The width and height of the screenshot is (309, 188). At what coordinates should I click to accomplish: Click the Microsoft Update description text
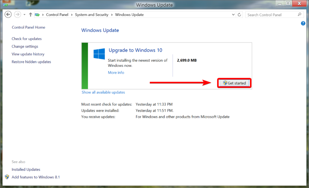[183, 117]
